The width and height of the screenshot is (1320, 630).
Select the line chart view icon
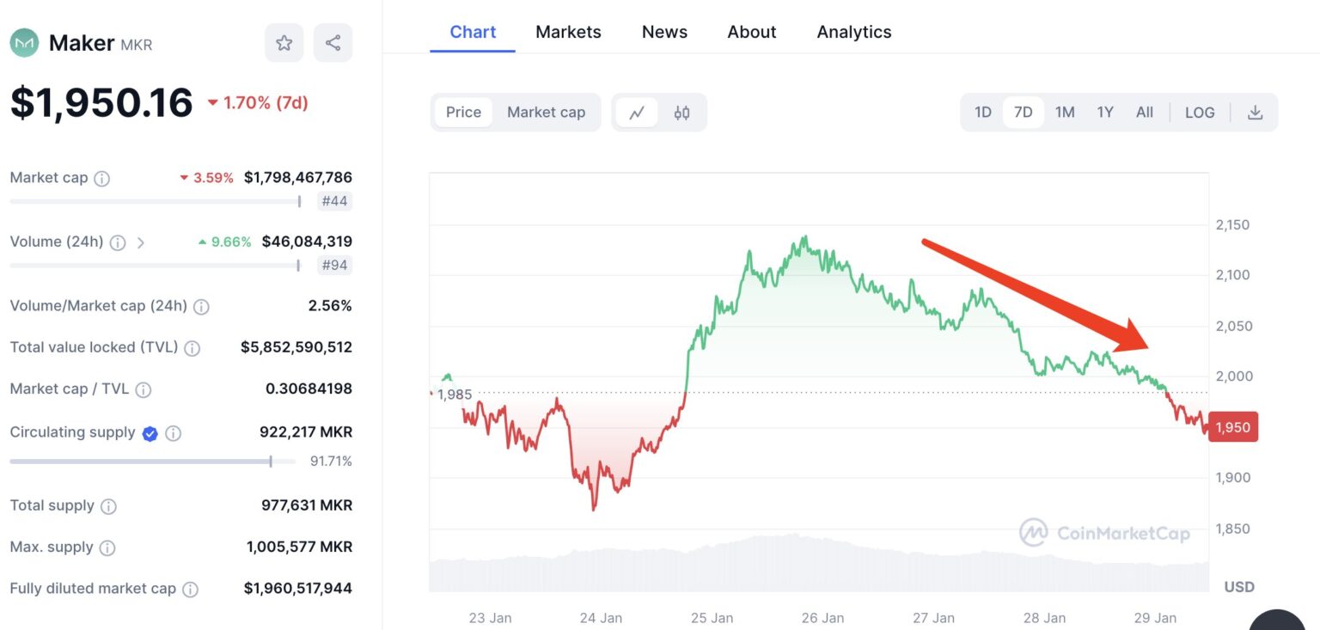click(x=637, y=113)
